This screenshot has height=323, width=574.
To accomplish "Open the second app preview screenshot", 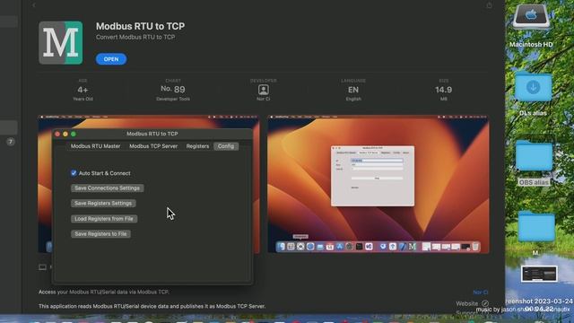I will tap(378, 184).
